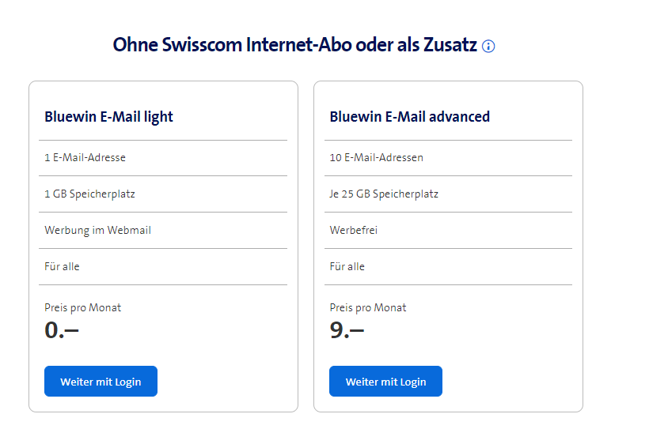Click the 10 E-Mail-Adressen feature row
This screenshot has height=429, width=668.
pos(376,157)
